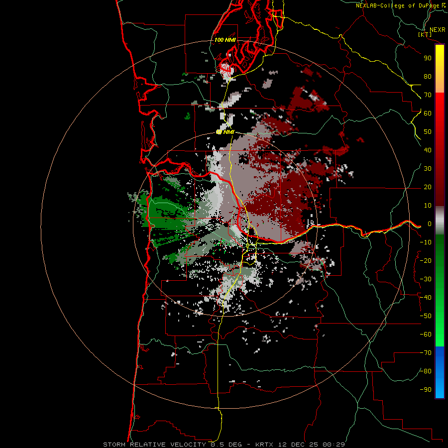Click the 30 value on the velocity scale
This screenshot has width=448, height=448.
[428, 169]
